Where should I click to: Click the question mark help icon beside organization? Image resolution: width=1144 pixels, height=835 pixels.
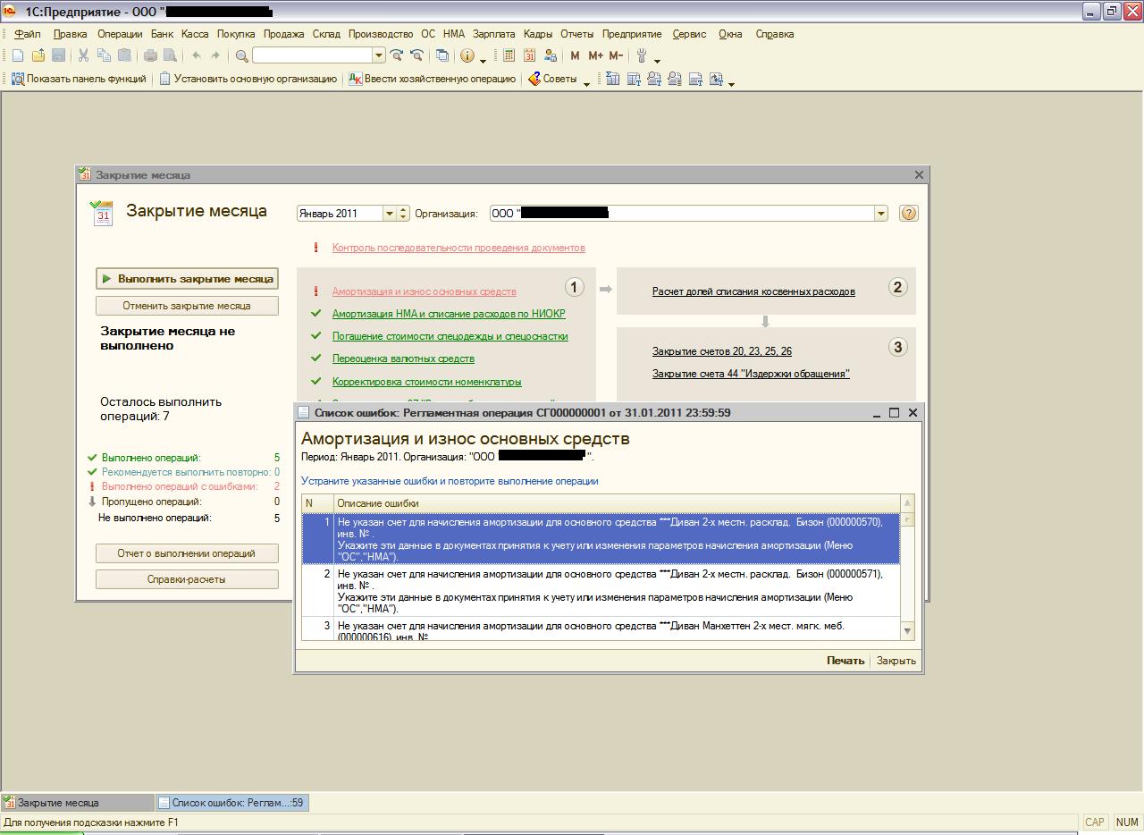click(909, 214)
